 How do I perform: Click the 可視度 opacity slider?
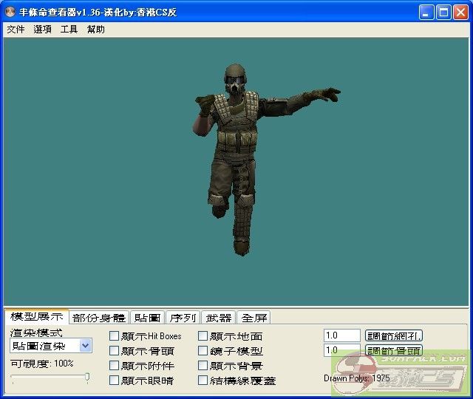(x=50, y=378)
